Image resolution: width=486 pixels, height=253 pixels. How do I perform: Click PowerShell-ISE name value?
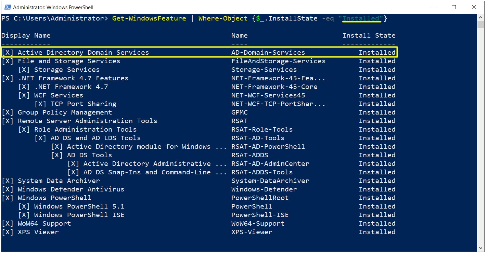(260, 215)
